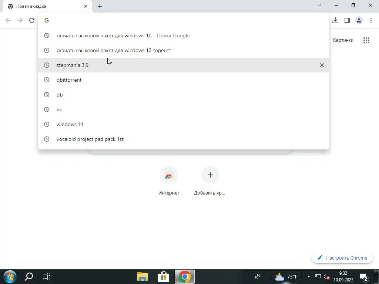This screenshot has height=284, width=379.
Task: Click Настроить Chrome button
Action: coord(342,258)
